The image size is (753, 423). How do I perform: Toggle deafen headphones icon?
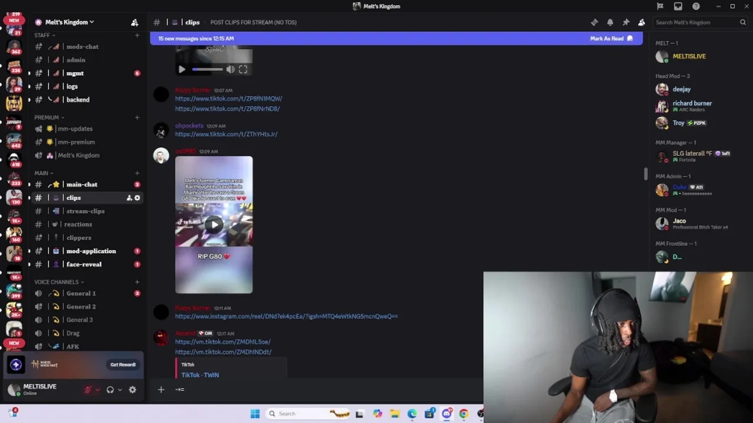tap(110, 390)
